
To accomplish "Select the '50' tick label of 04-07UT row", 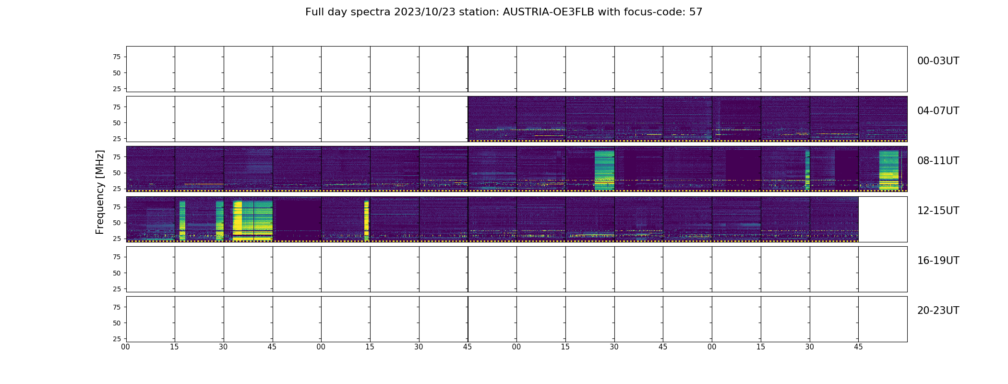I will click(117, 123).
